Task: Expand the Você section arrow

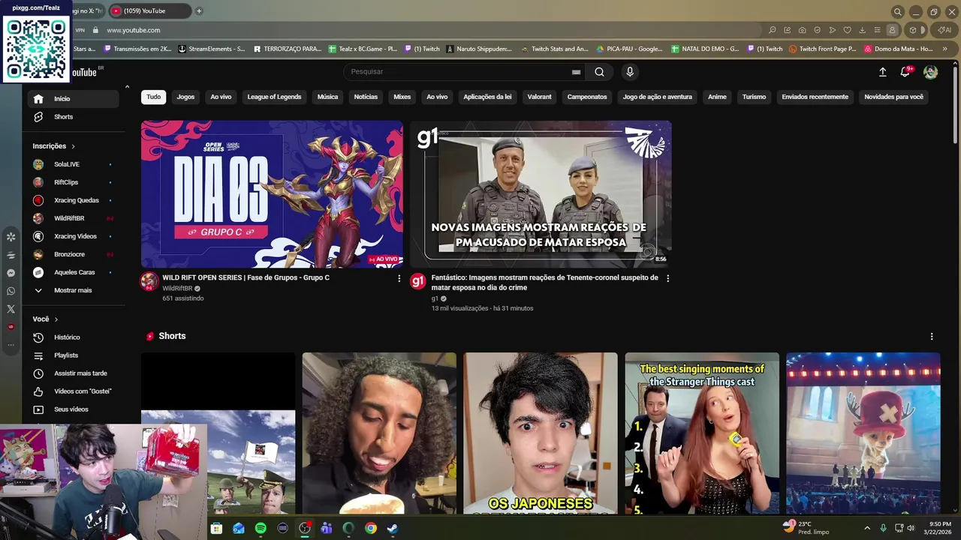Action: pyautogui.click(x=56, y=319)
